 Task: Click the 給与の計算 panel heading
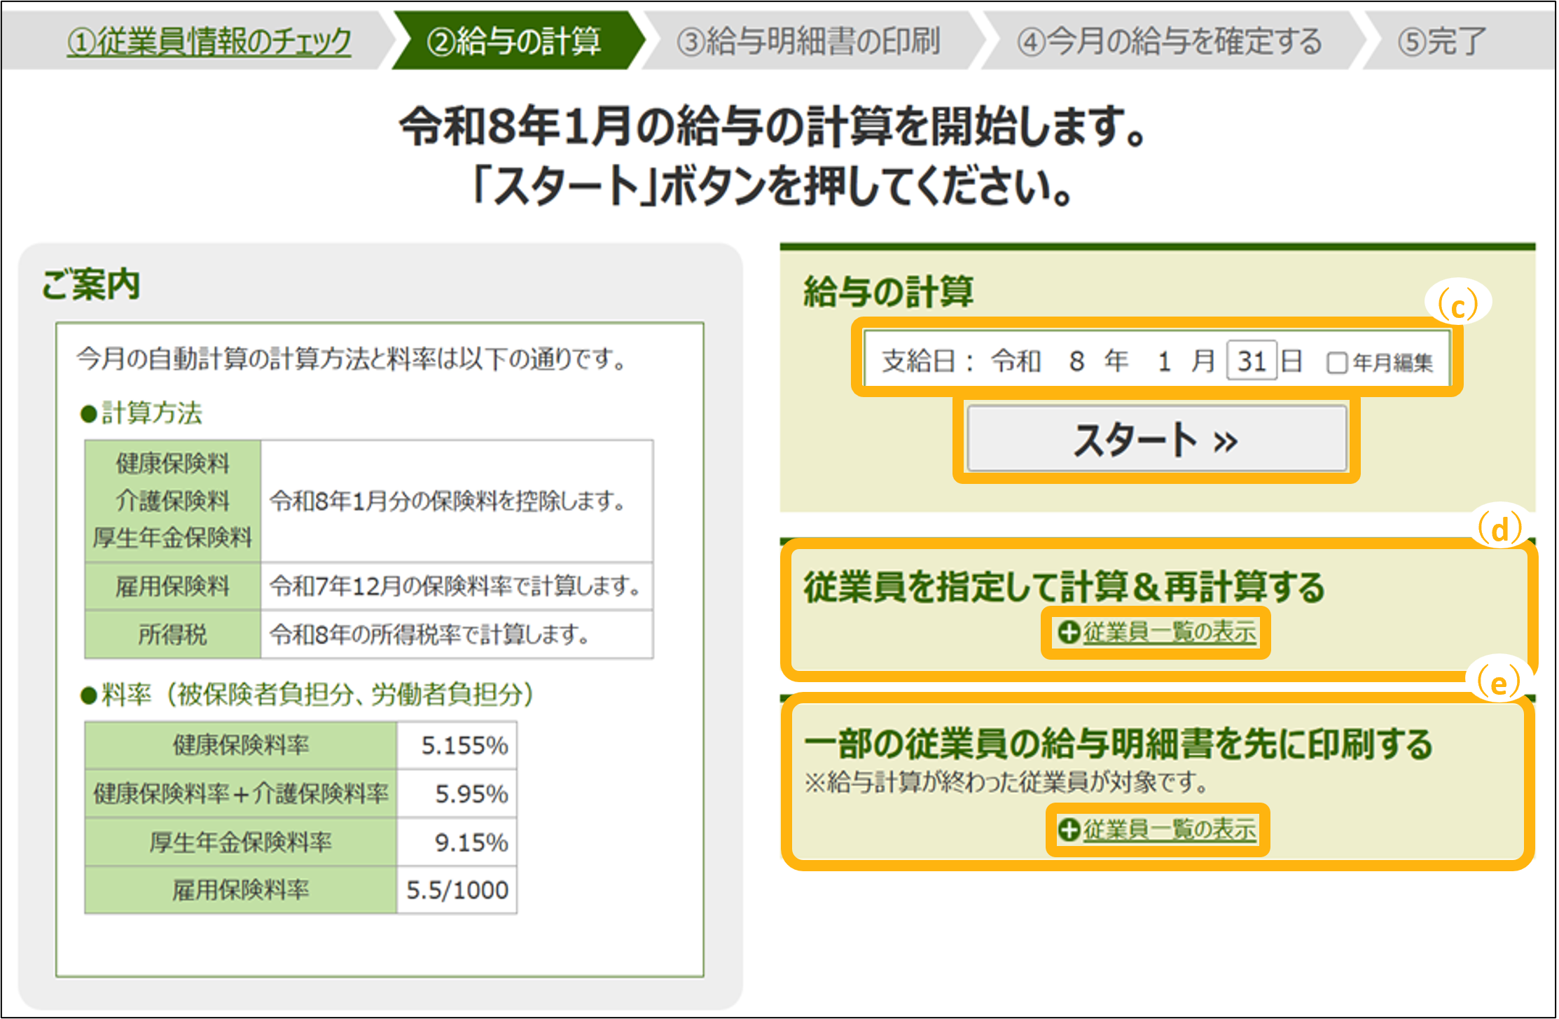[888, 291]
